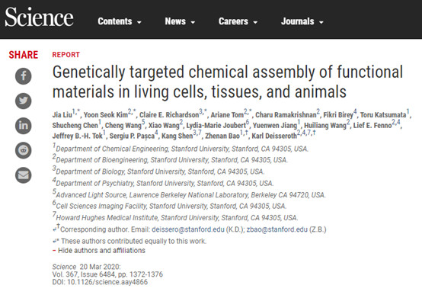Click the REPORT category label
This screenshot has height=295, width=422.
click(66, 55)
